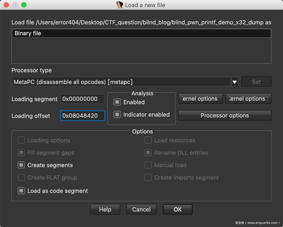The height and width of the screenshot is (227, 283).
Task: Click the Fill segment gaps checkbox
Action: point(21,153)
